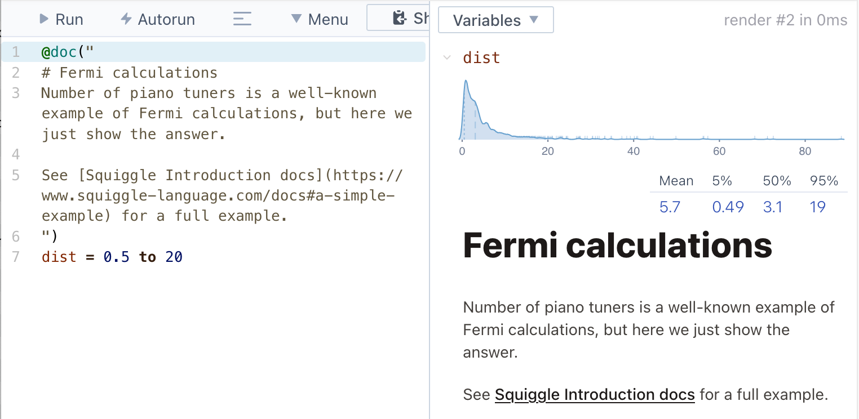
Task: Click the dist variable name
Action: tap(481, 57)
